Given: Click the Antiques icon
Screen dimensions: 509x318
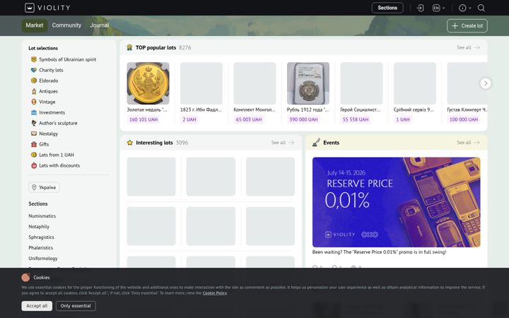Looking at the screenshot, I should pos(34,91).
